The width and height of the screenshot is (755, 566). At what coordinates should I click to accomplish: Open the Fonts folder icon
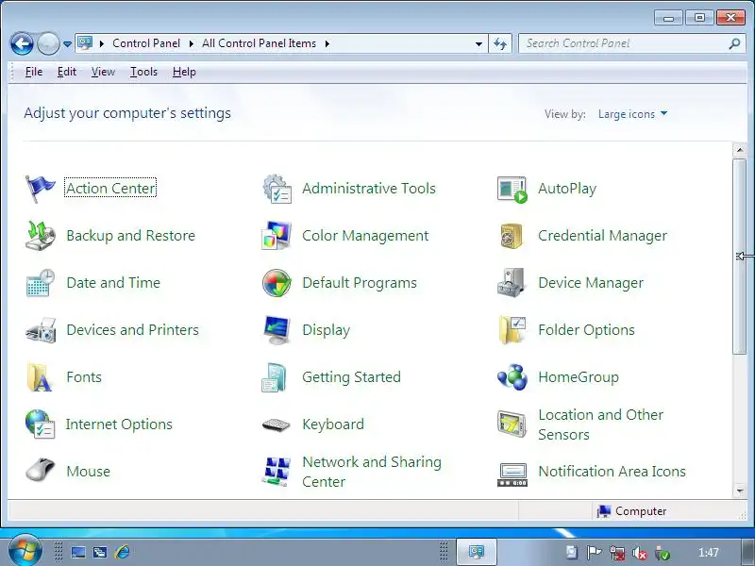(x=39, y=376)
